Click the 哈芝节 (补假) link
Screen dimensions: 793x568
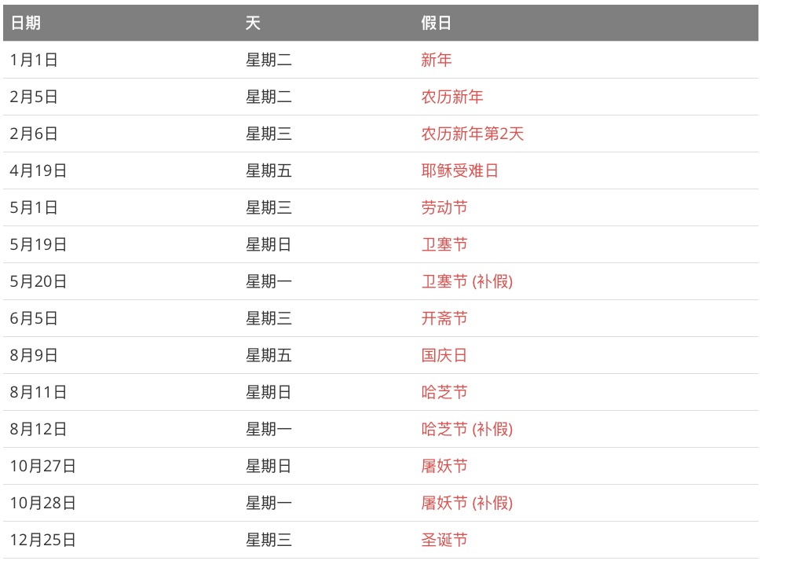[467, 429]
